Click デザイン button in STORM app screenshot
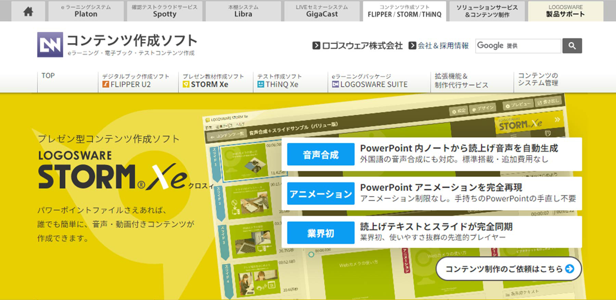 [x=483, y=109]
